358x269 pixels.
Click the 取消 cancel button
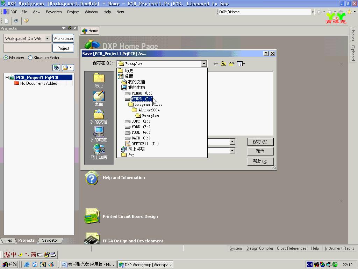(260, 151)
